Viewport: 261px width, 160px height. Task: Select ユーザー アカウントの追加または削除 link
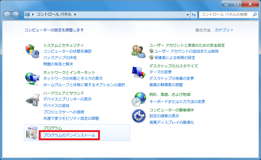186,51
